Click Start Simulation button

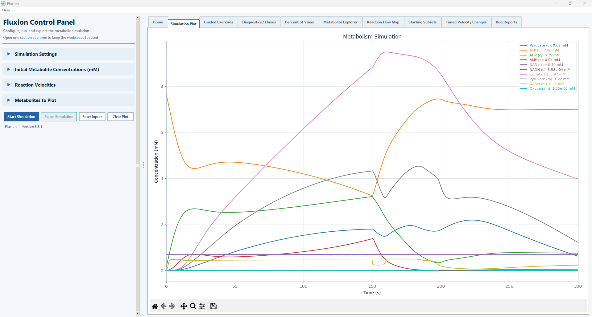pos(21,117)
